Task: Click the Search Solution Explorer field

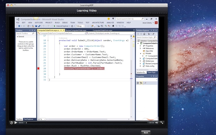Action: click(x=147, y=37)
